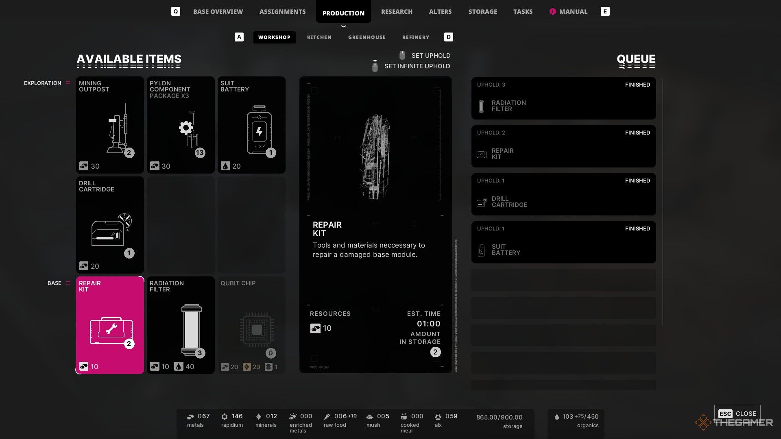
Task: Select the highlighted Repair Kit toolbox icon
Action: [111, 330]
